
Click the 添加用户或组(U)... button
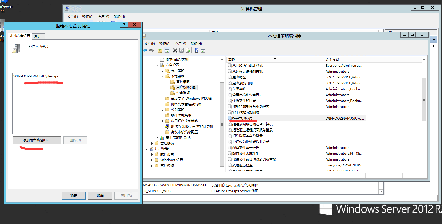pos(37,140)
